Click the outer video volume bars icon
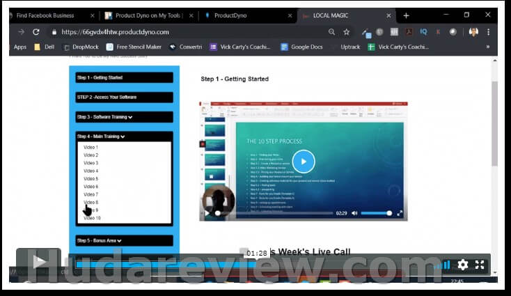This screenshot has width=511, height=296. pos(443,265)
